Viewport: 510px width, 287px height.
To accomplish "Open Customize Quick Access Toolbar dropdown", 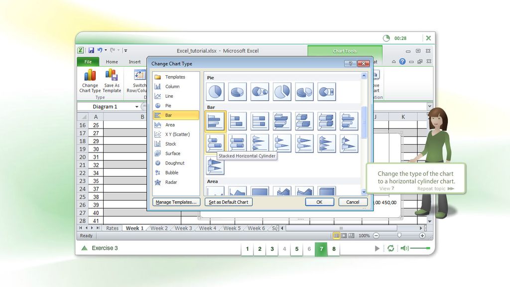I will tap(126, 50).
